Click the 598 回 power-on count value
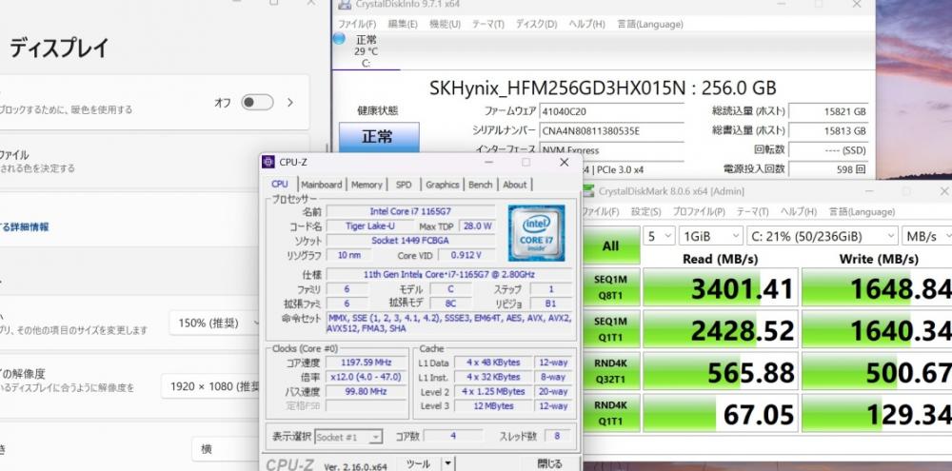Viewport: 952px width, 471px height. tap(829, 170)
